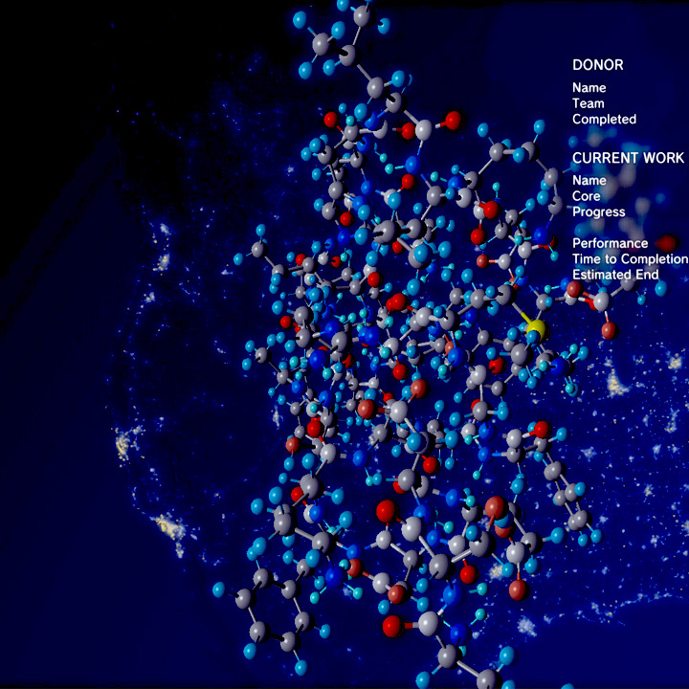The width and height of the screenshot is (689, 689).
Task: Click the Completed label
Action: coord(604,119)
